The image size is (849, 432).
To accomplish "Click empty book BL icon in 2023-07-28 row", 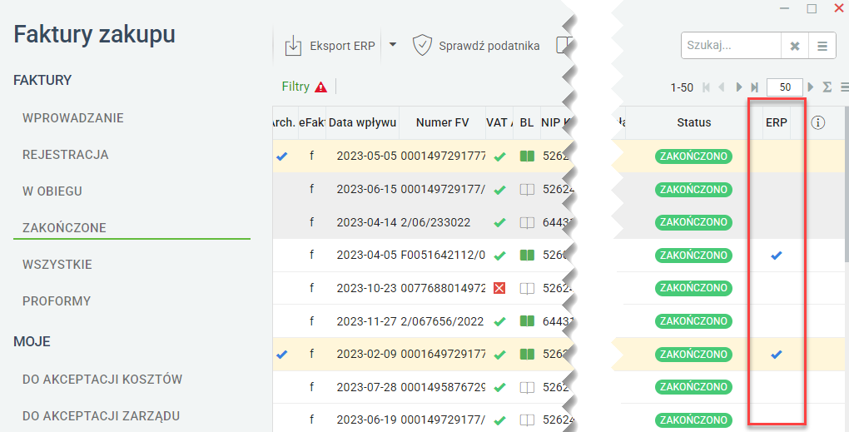I will (x=527, y=388).
